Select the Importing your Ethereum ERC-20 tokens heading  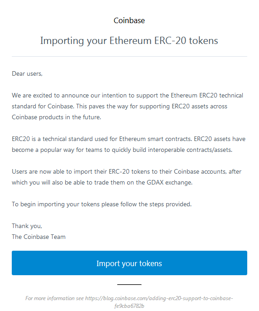pyautogui.click(x=129, y=41)
